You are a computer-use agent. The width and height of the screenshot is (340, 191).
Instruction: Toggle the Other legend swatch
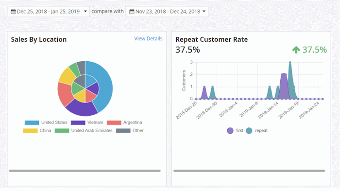123,131
